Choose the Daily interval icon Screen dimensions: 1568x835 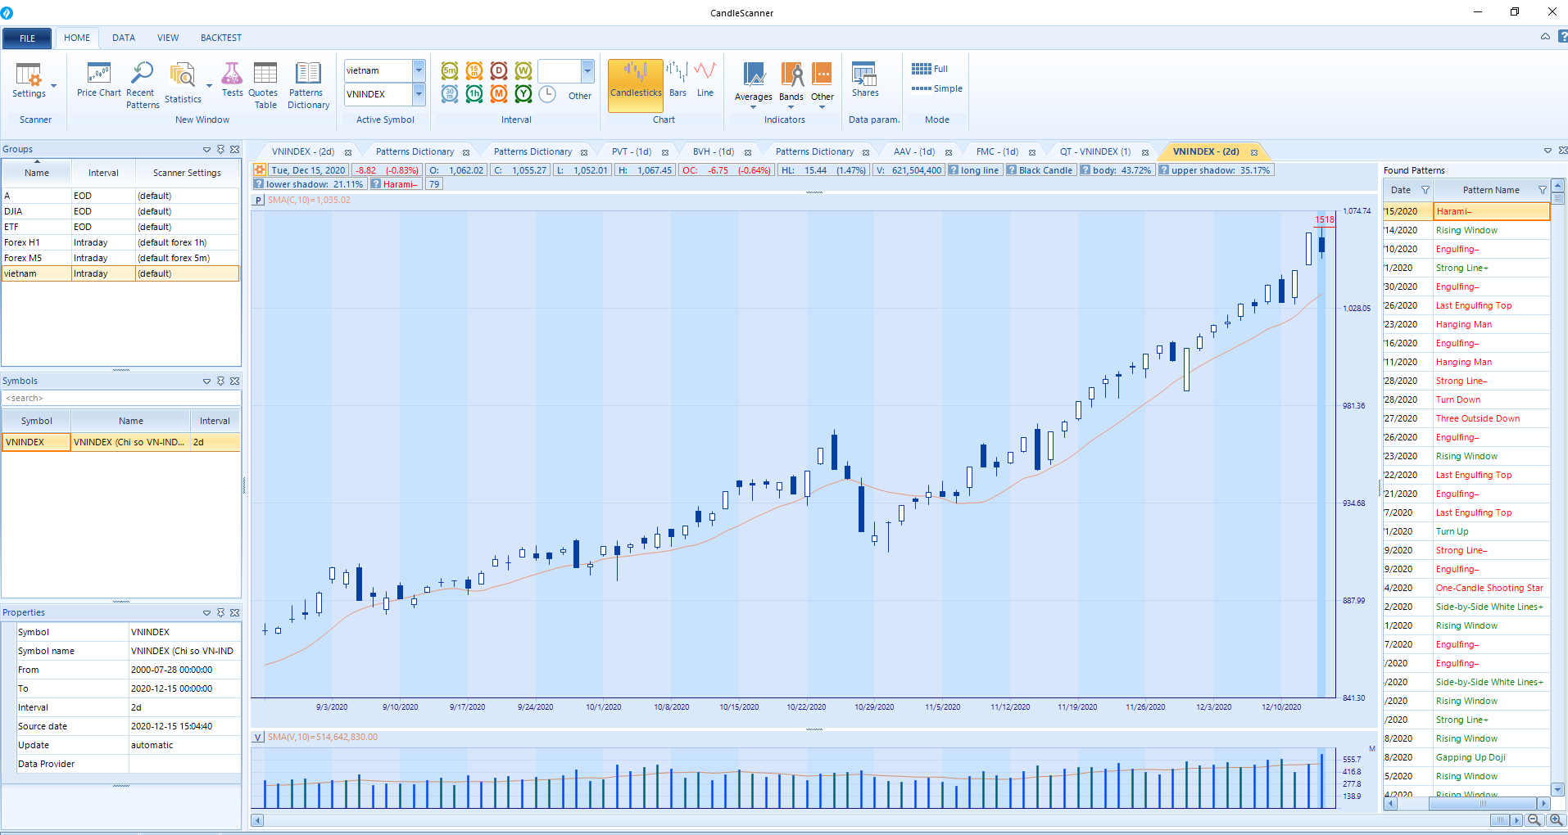click(x=499, y=71)
